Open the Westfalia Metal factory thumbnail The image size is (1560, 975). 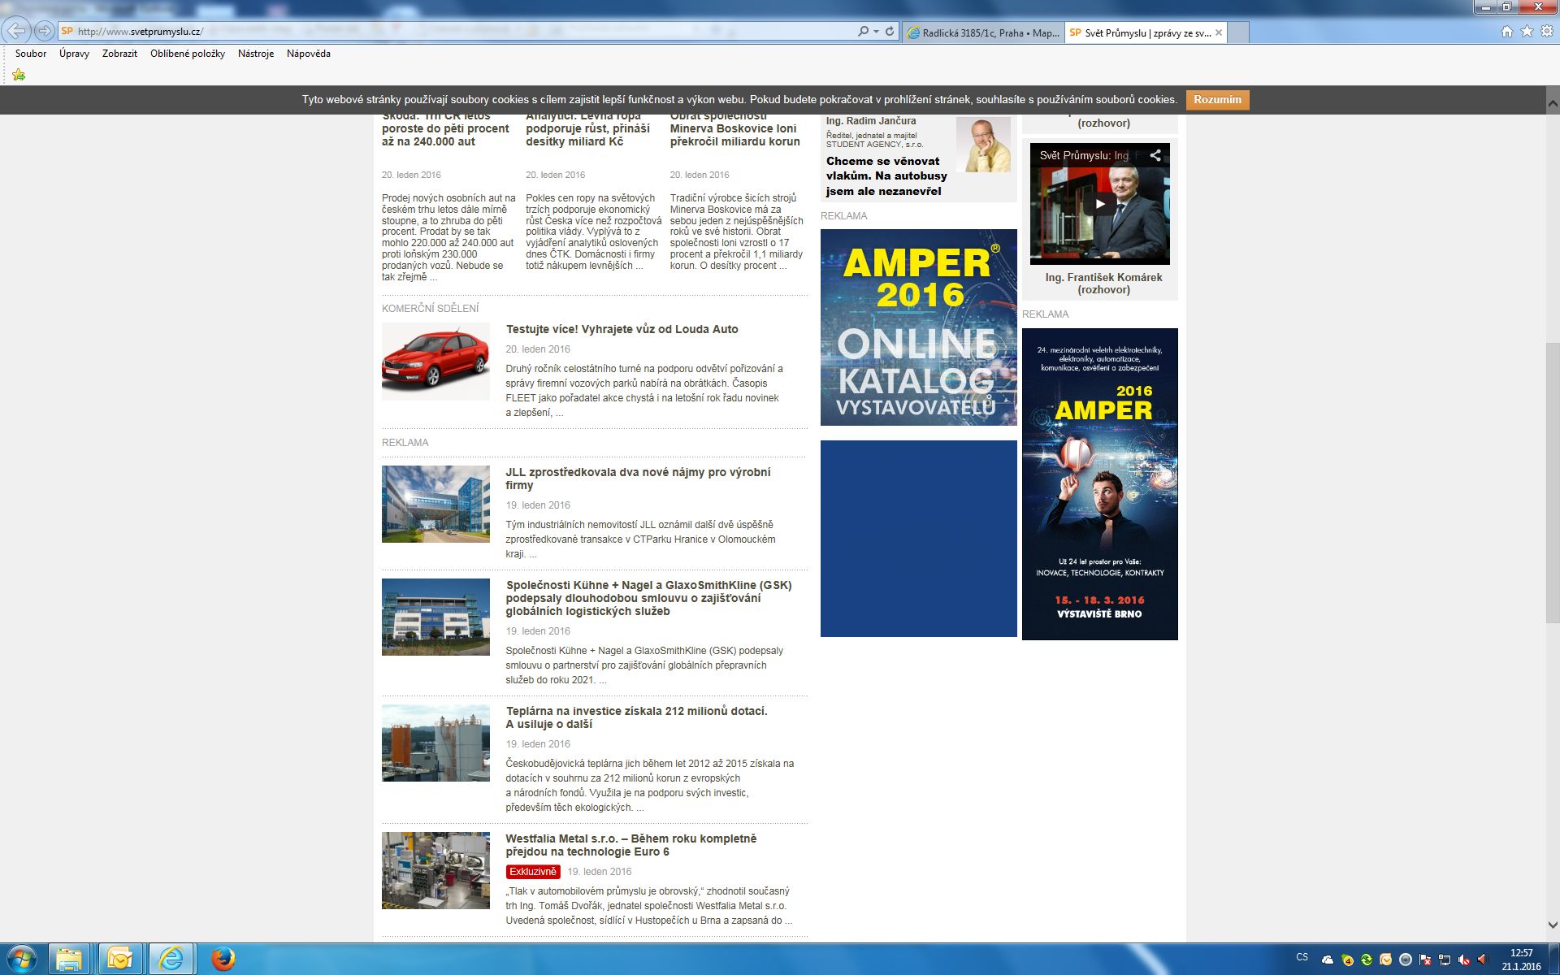click(435, 870)
